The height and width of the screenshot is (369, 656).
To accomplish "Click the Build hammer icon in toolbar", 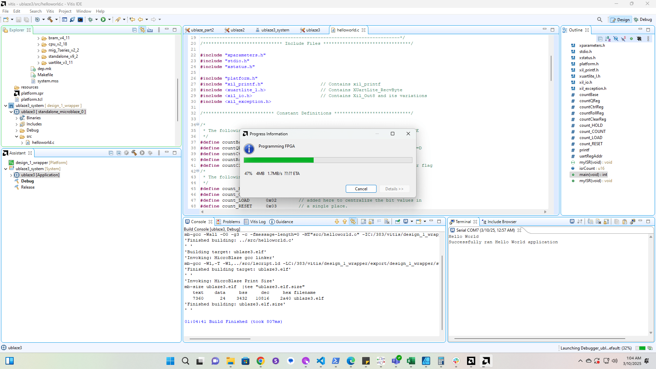I will click(50, 19).
